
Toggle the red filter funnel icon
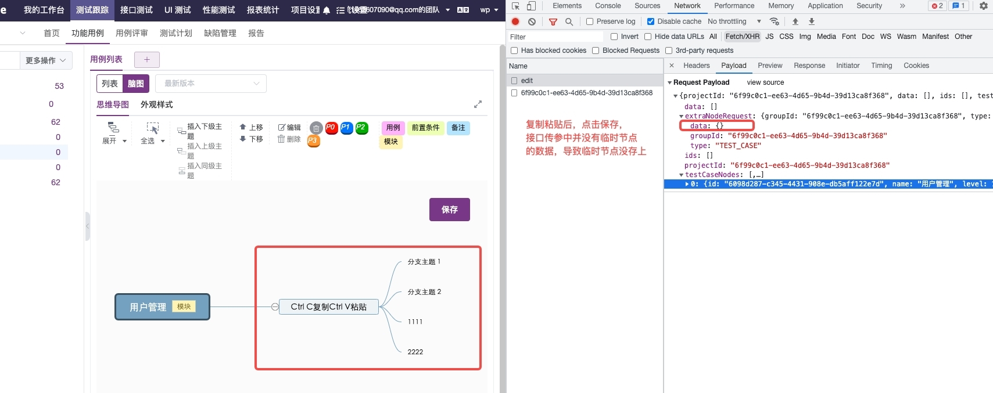pyautogui.click(x=553, y=21)
